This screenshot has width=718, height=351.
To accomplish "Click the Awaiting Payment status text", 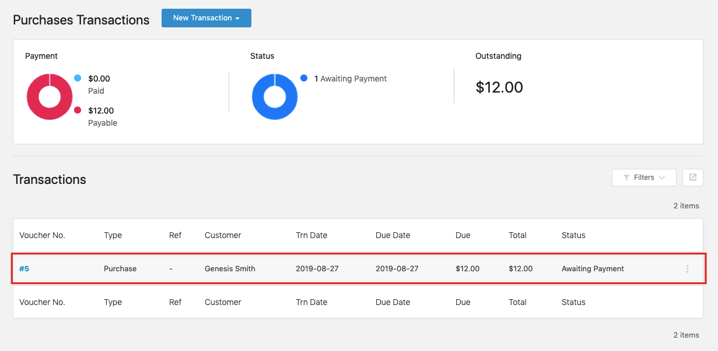I will pyautogui.click(x=593, y=268).
